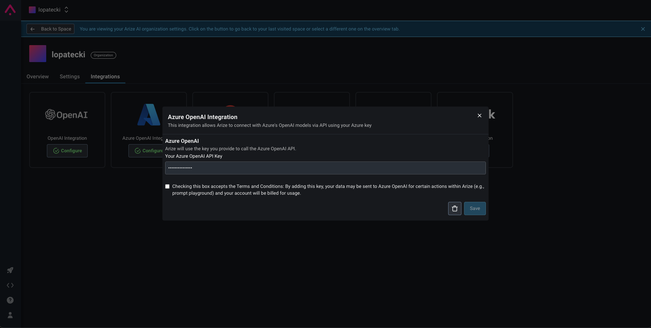Click the lopatecki organization avatar

pyautogui.click(x=38, y=54)
